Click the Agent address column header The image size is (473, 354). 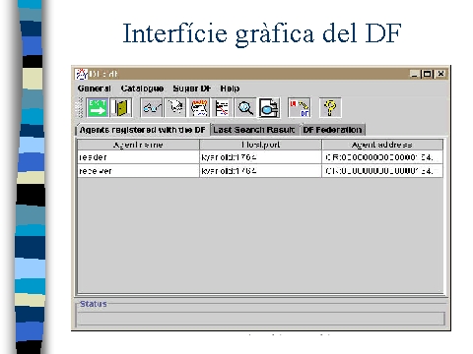tap(382, 145)
